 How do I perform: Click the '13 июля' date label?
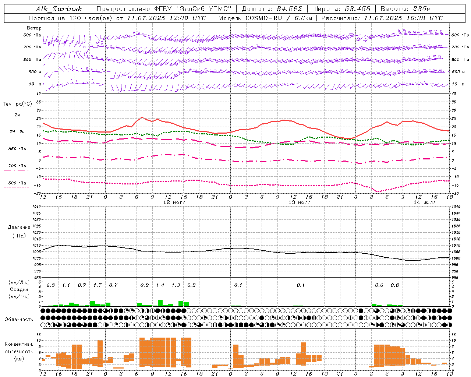300,202
